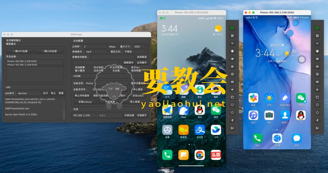Click the 应用脚本 button
This screenshot has width=328, height=173.
coord(142,63)
